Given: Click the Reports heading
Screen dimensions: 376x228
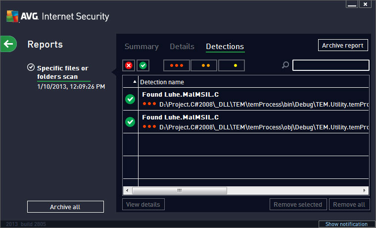Looking at the screenshot, I should tap(45, 45).
